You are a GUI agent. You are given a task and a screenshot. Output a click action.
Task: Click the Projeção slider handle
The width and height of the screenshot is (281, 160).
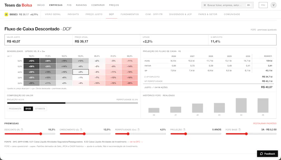coord(186,134)
